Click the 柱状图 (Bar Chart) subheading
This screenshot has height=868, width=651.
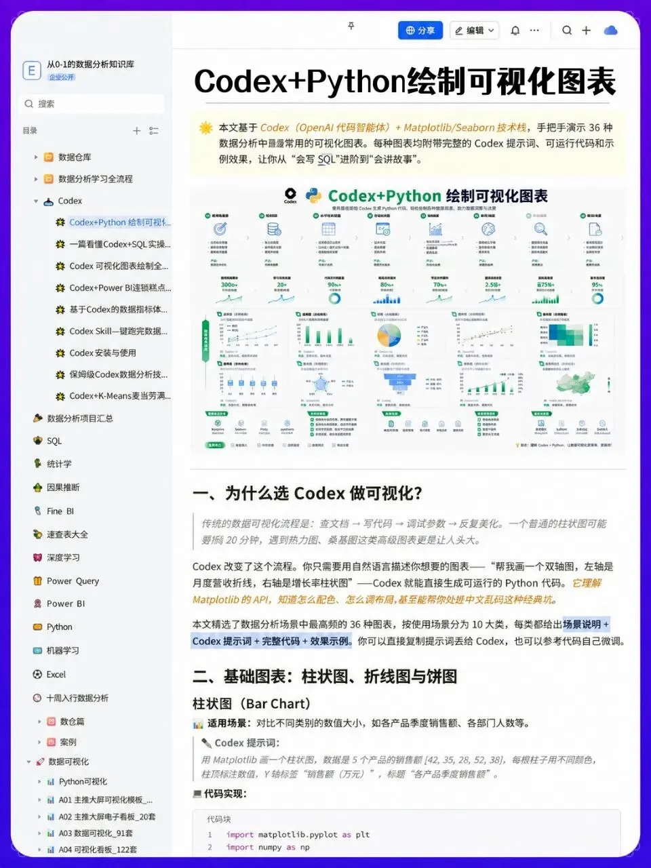coord(252,704)
